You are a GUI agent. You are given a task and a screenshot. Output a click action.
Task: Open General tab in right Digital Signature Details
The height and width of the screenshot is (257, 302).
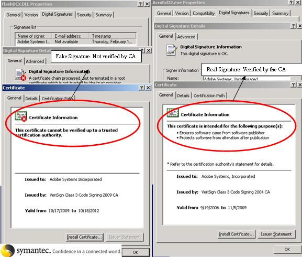(166, 36)
